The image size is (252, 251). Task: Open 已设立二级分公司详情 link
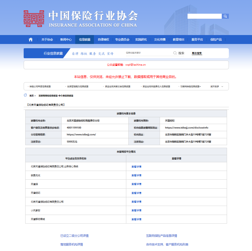click(x=74, y=236)
